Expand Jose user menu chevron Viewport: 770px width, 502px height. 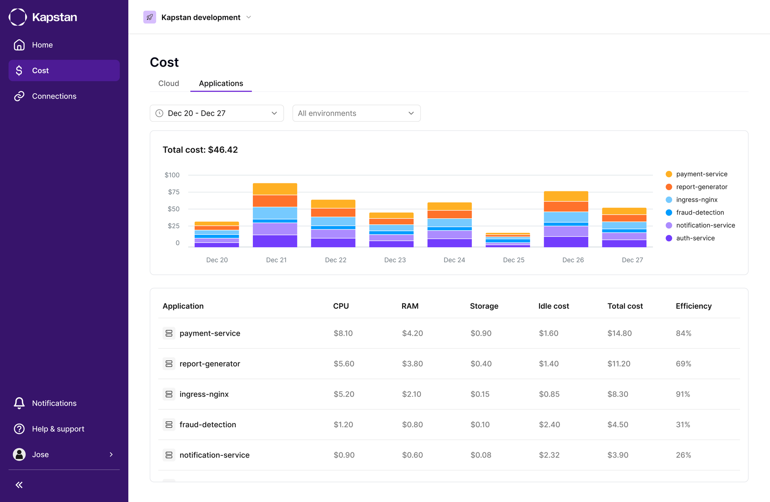click(x=111, y=455)
